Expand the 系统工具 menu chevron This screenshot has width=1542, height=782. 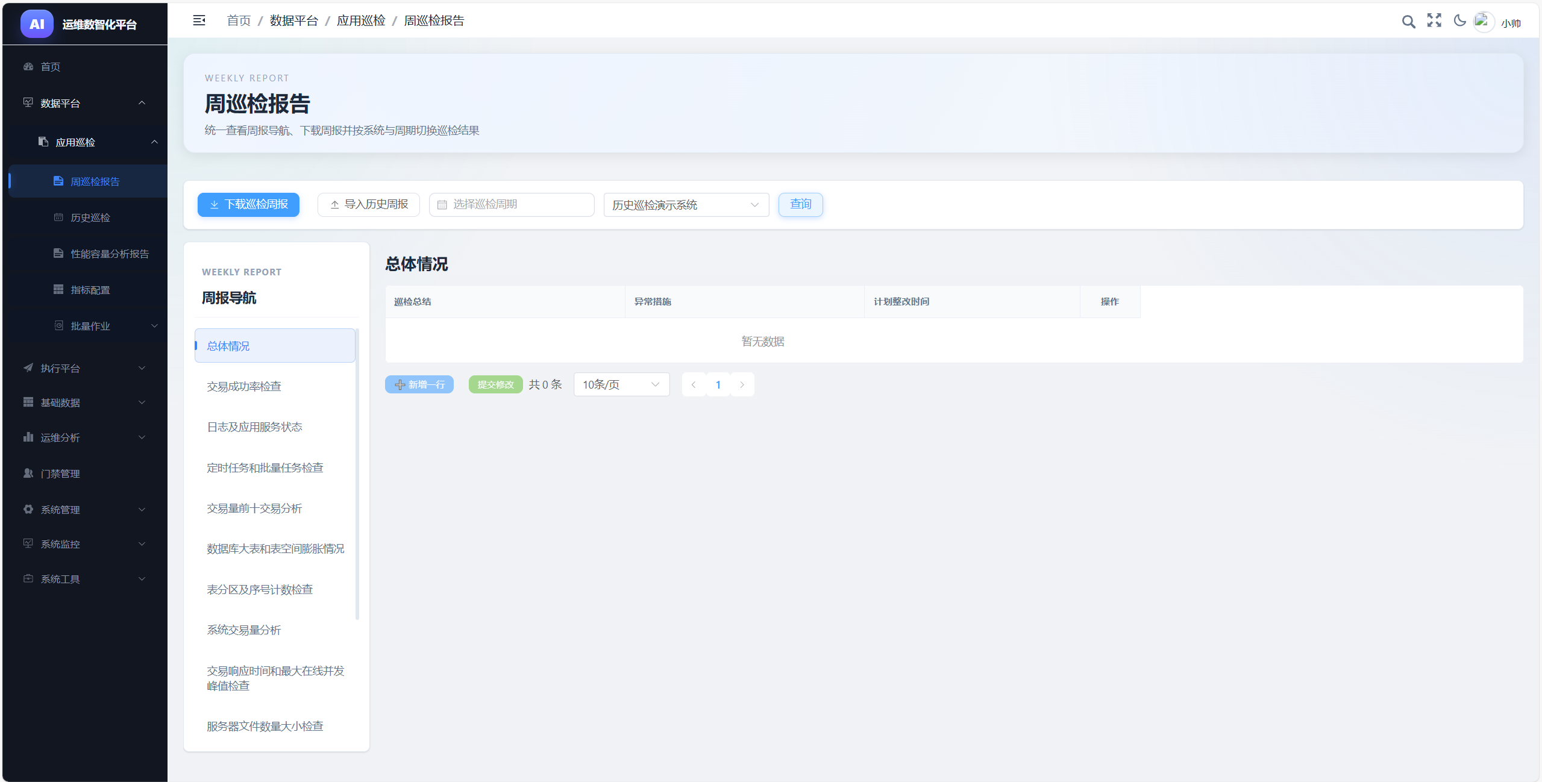click(142, 579)
